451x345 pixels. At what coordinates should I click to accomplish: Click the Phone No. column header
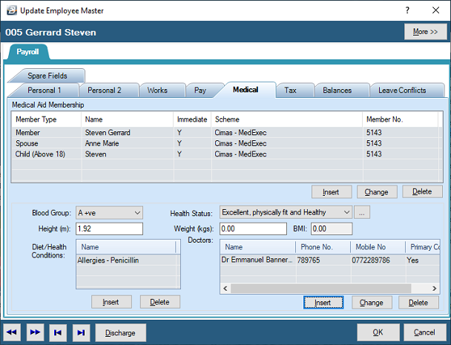(x=323, y=247)
